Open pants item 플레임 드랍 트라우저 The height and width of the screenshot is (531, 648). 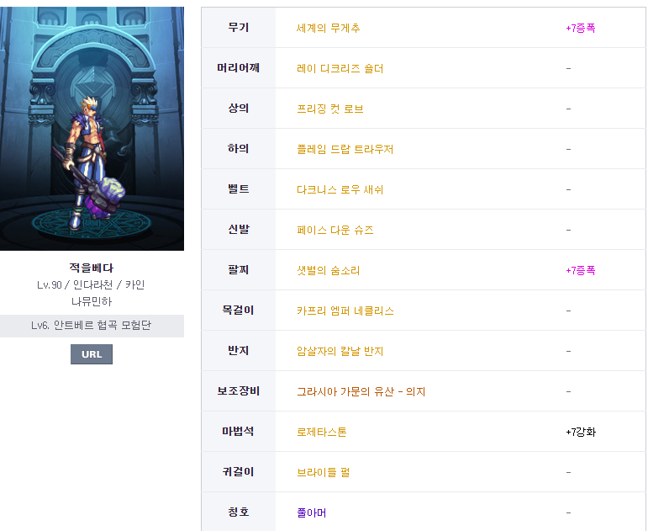345,149
